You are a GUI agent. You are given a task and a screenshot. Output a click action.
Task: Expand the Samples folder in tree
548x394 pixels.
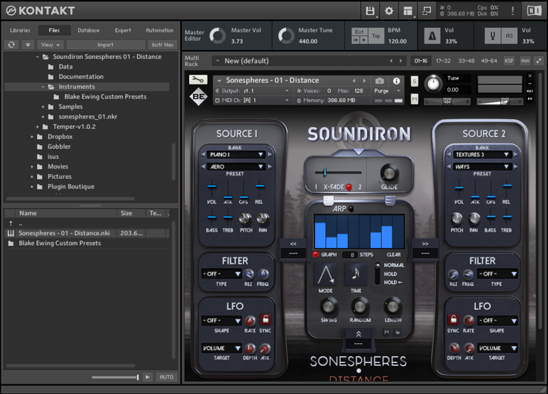point(42,107)
